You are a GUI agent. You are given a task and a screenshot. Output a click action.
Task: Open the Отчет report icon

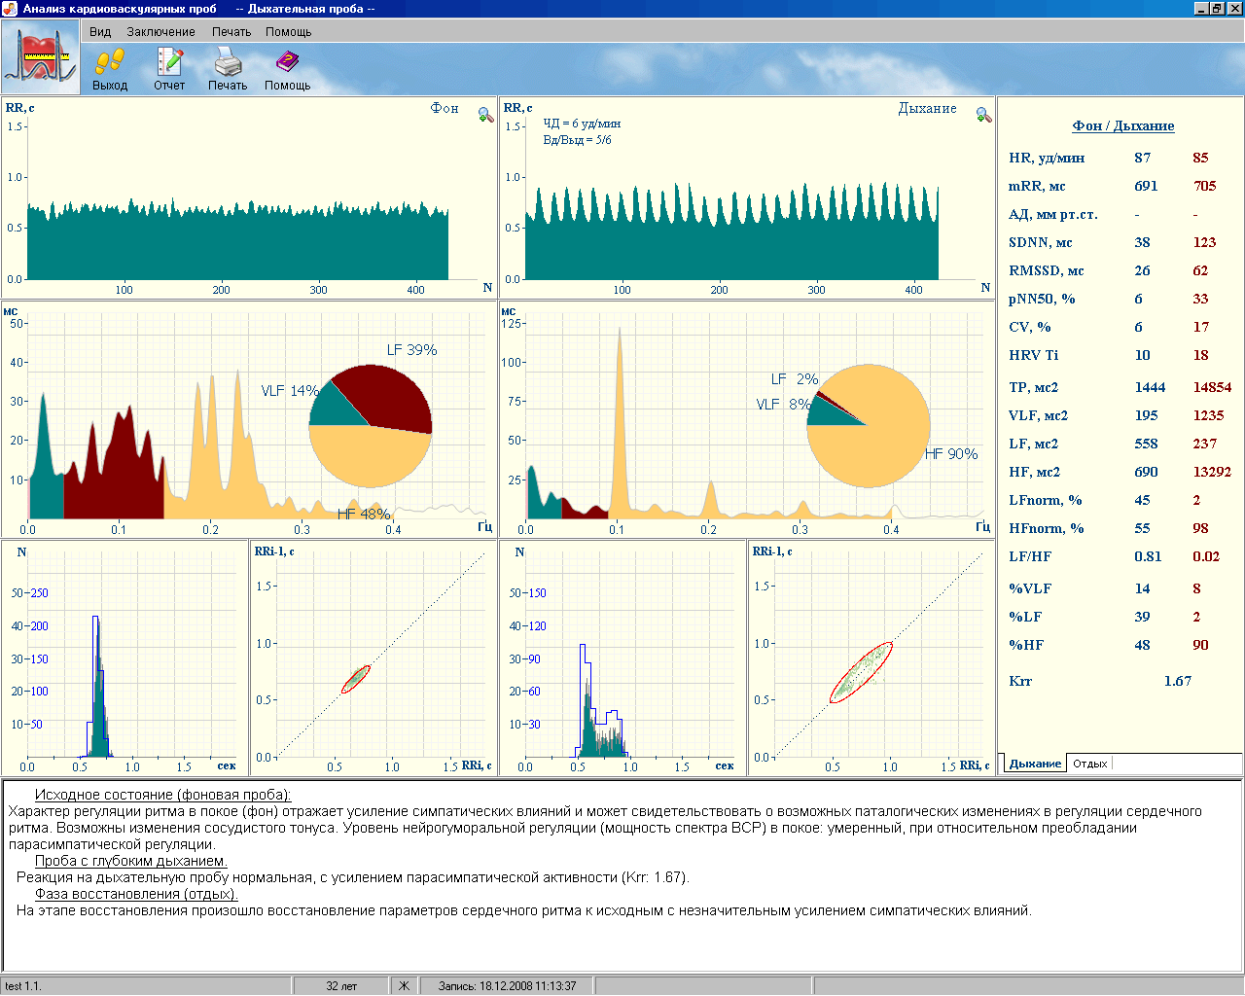[169, 62]
